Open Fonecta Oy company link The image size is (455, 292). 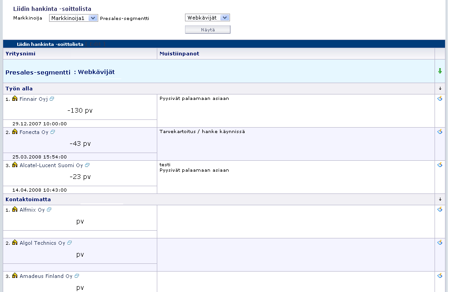tap(34, 132)
